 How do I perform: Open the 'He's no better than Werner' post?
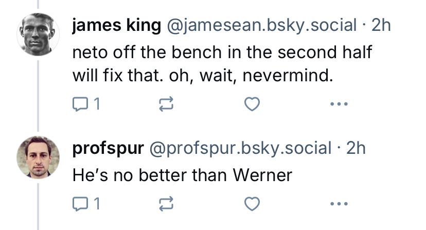pyautogui.click(x=183, y=175)
